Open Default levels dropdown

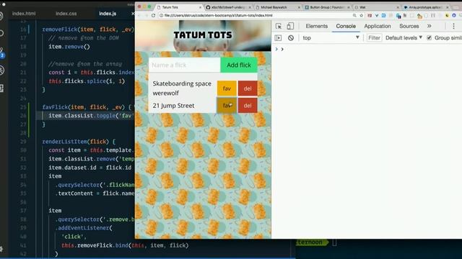(x=404, y=38)
